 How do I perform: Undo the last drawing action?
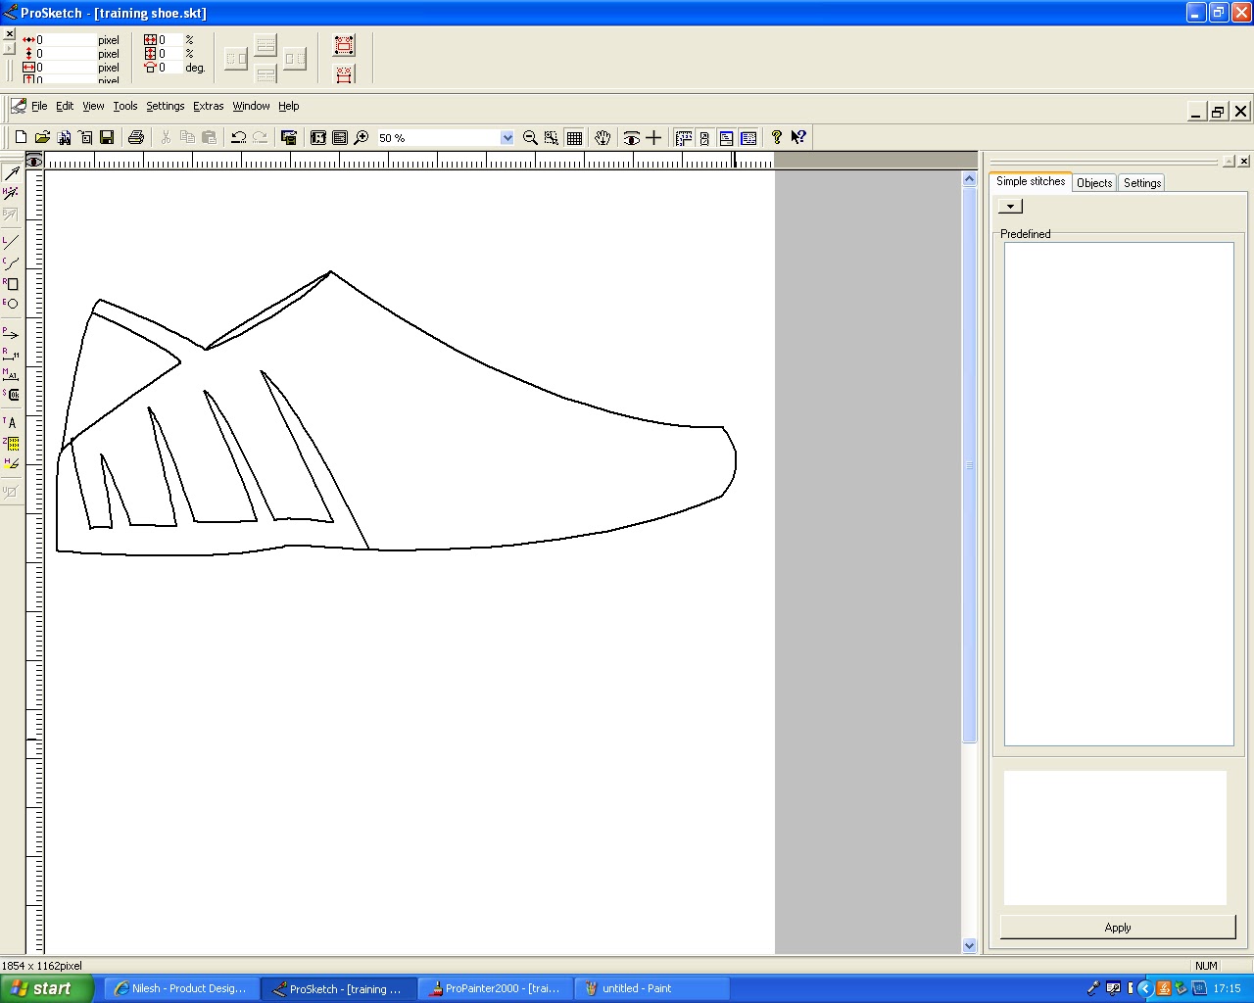pyautogui.click(x=238, y=137)
